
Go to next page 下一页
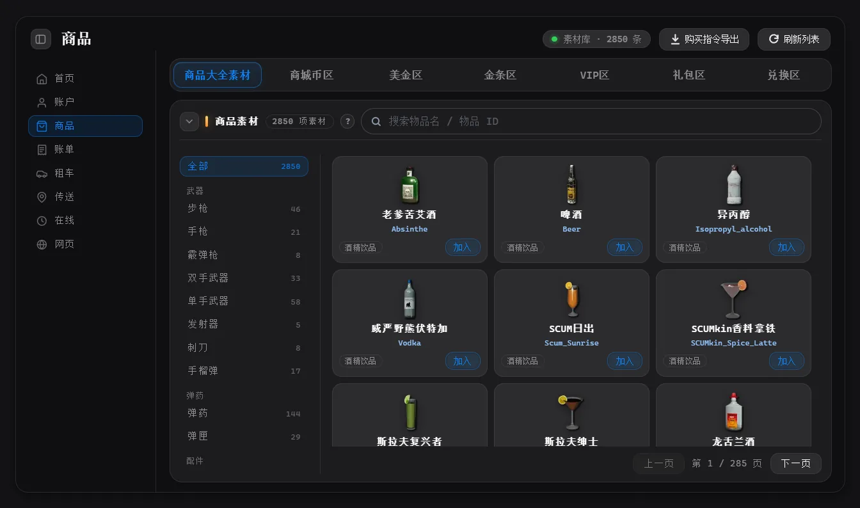pos(796,463)
